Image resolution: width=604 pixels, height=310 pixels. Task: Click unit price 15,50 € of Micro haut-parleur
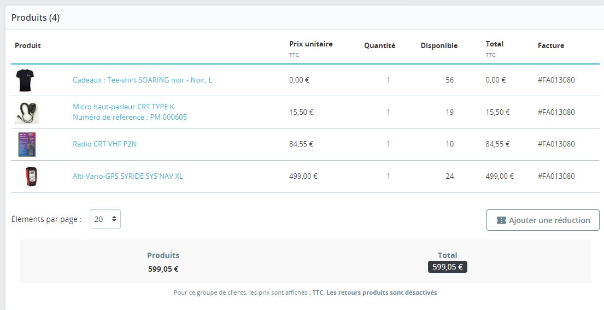coord(301,113)
